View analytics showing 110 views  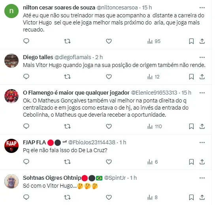155,127
